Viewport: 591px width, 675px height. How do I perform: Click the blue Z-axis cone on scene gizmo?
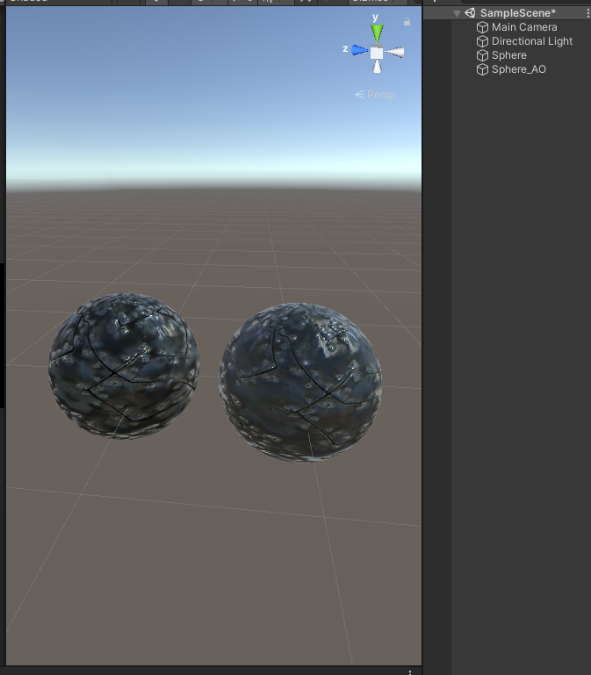coord(359,50)
